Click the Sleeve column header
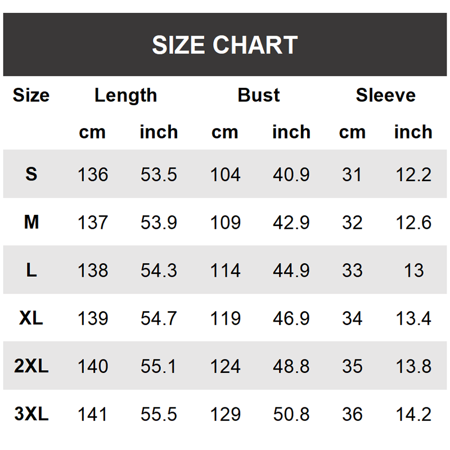Image resolution: width=450 pixels, height=450 pixels. (385, 95)
